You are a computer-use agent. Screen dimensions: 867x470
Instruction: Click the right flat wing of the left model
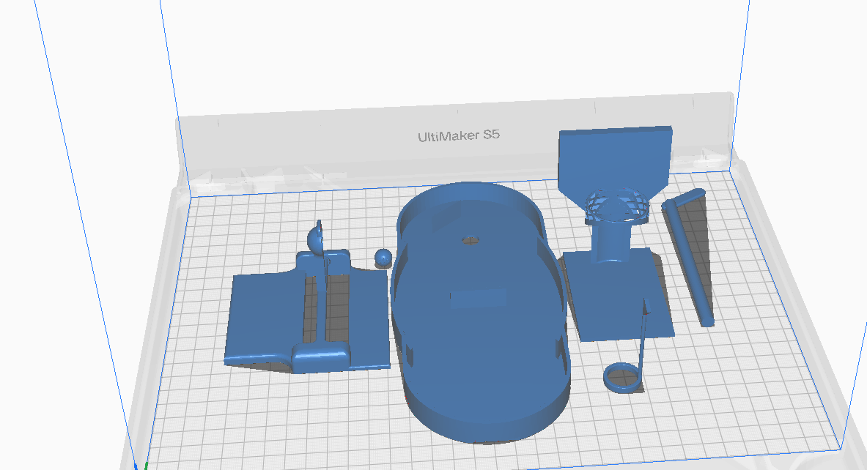pos(369,318)
